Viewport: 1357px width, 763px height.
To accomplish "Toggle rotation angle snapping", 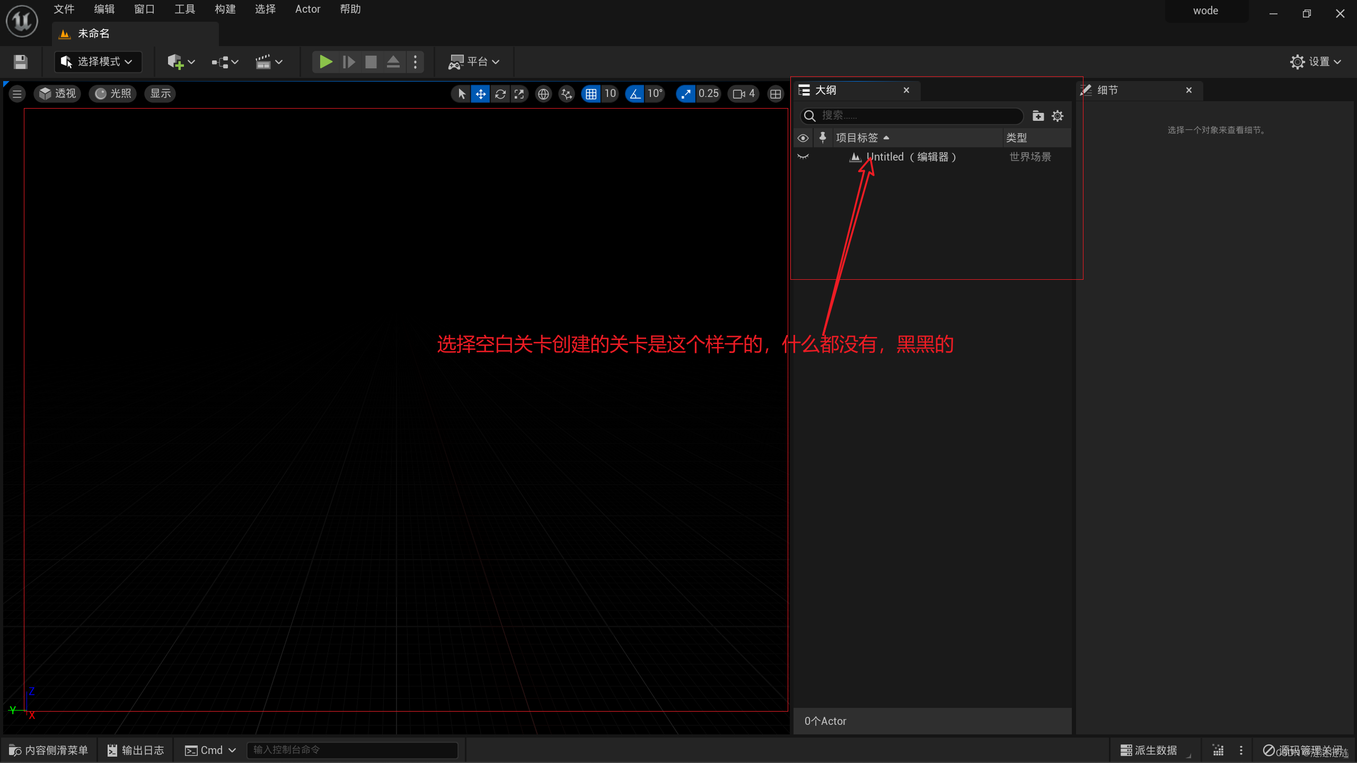I will click(635, 94).
